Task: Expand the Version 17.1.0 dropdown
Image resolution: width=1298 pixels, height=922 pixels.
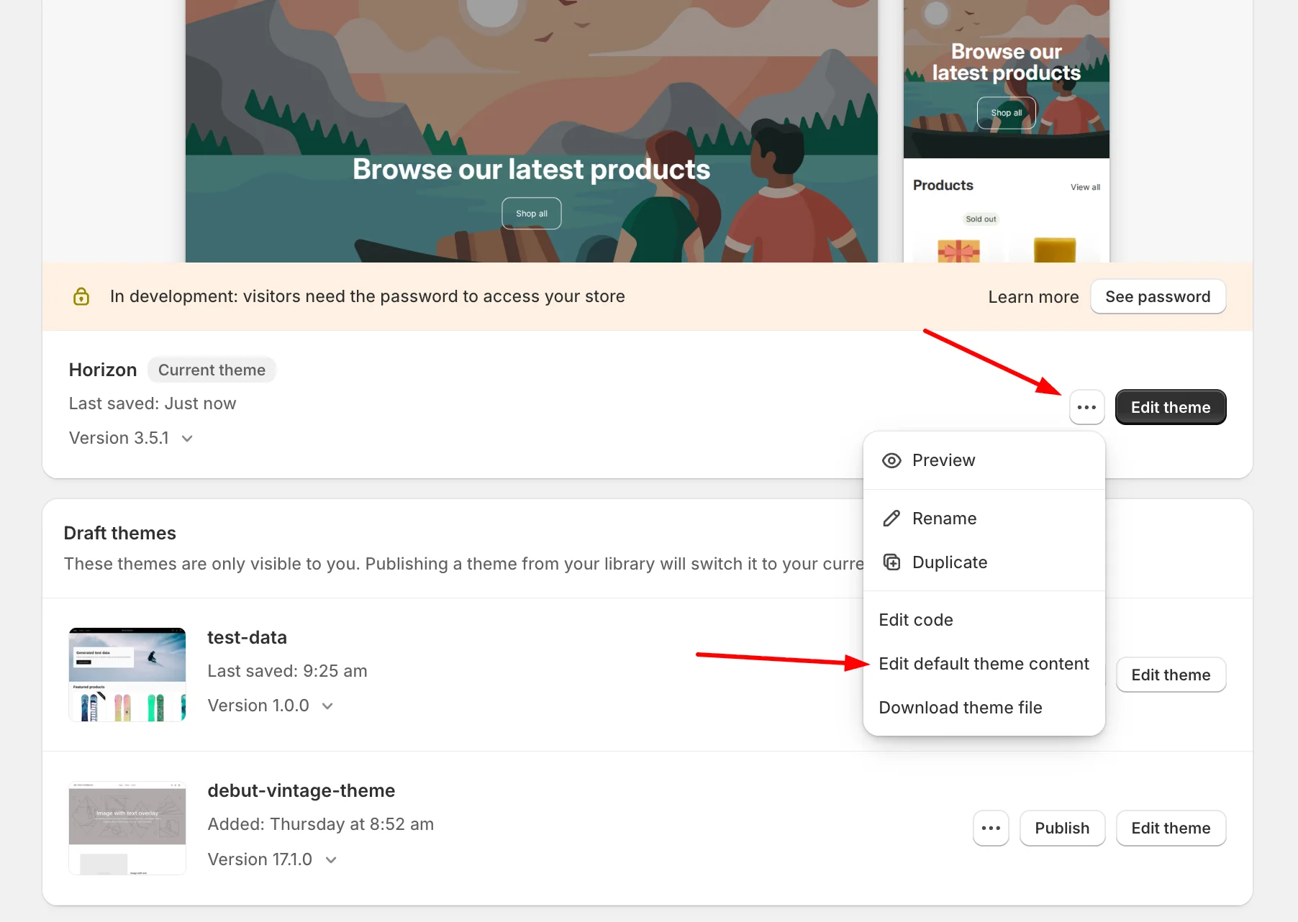Action: click(331, 859)
